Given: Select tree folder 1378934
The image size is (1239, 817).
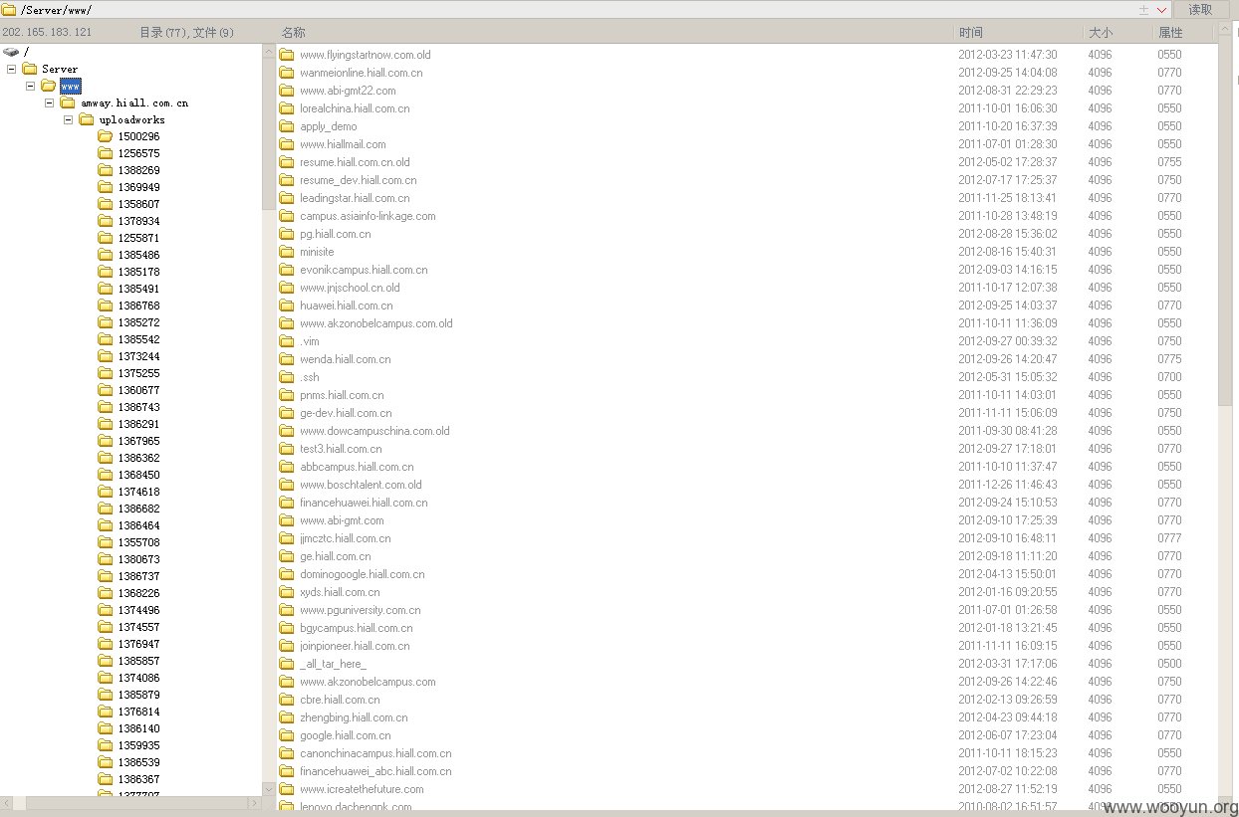Looking at the screenshot, I should tap(138, 221).
